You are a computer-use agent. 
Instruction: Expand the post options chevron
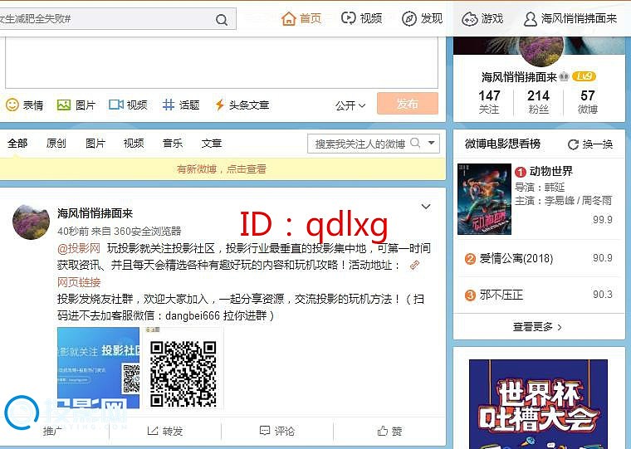pos(426,207)
